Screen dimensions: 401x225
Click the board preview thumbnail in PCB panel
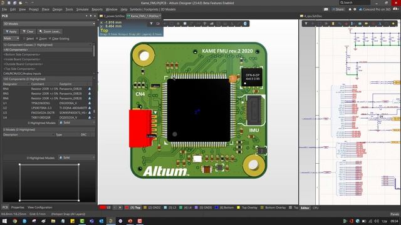click(x=49, y=182)
